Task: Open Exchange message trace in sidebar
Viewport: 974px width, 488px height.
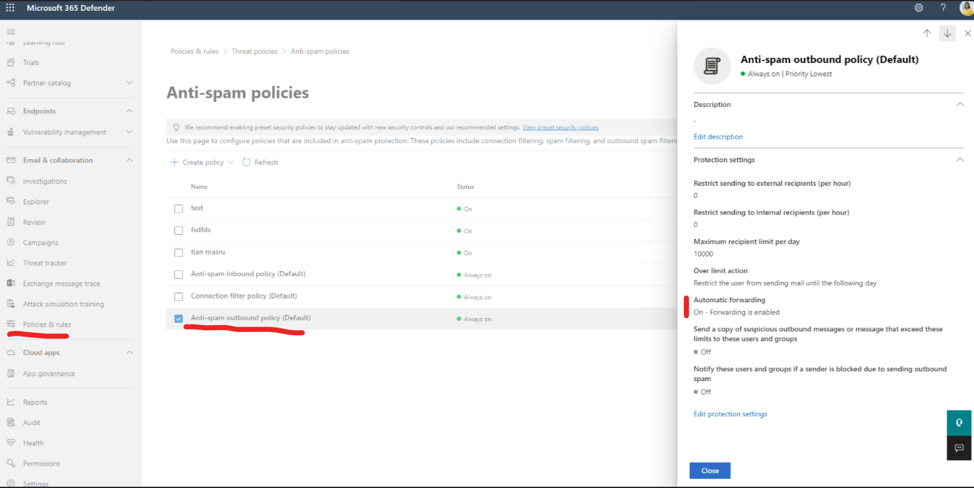Action: [x=62, y=284]
